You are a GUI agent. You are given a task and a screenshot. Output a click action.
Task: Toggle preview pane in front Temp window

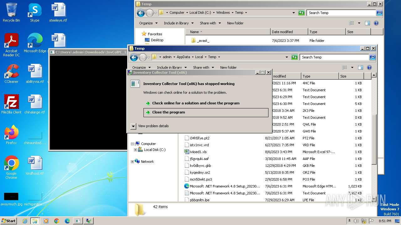pos(361,67)
